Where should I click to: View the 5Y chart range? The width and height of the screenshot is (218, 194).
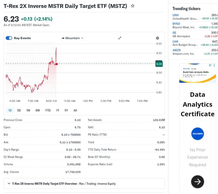66,110
